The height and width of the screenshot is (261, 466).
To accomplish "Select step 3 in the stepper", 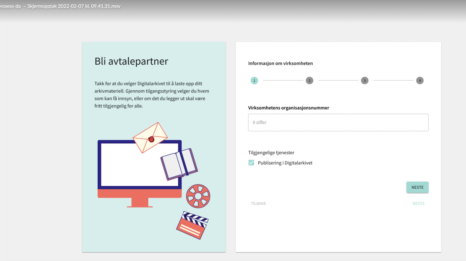I will pos(365,80).
